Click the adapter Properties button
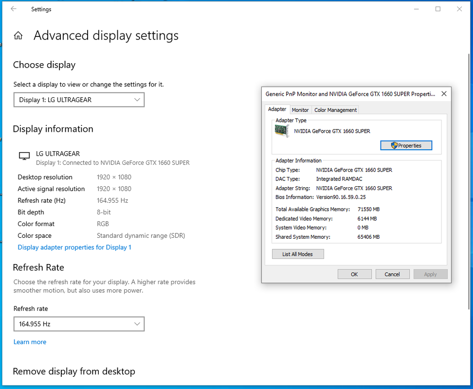The image size is (473, 389). pos(406,145)
